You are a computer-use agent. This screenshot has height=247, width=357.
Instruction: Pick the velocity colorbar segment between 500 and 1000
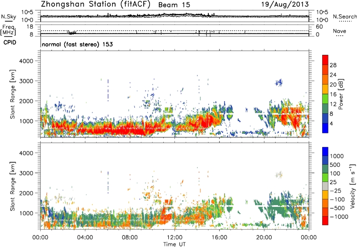(x=325, y=161)
